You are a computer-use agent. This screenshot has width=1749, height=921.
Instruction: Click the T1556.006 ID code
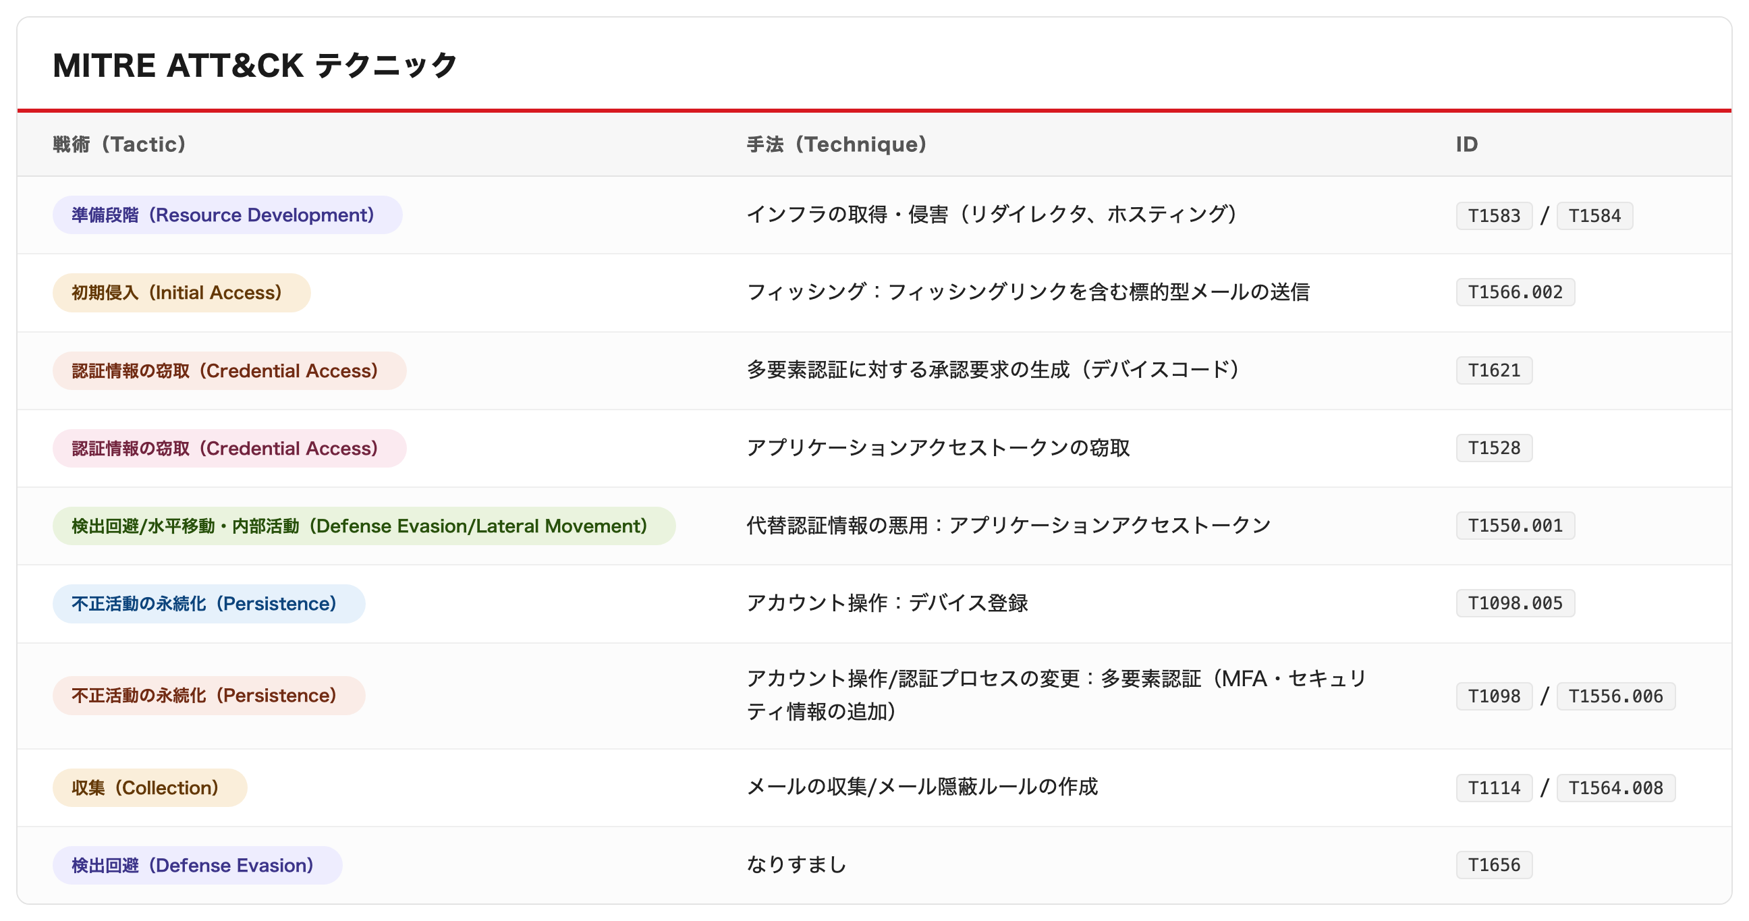(1616, 696)
